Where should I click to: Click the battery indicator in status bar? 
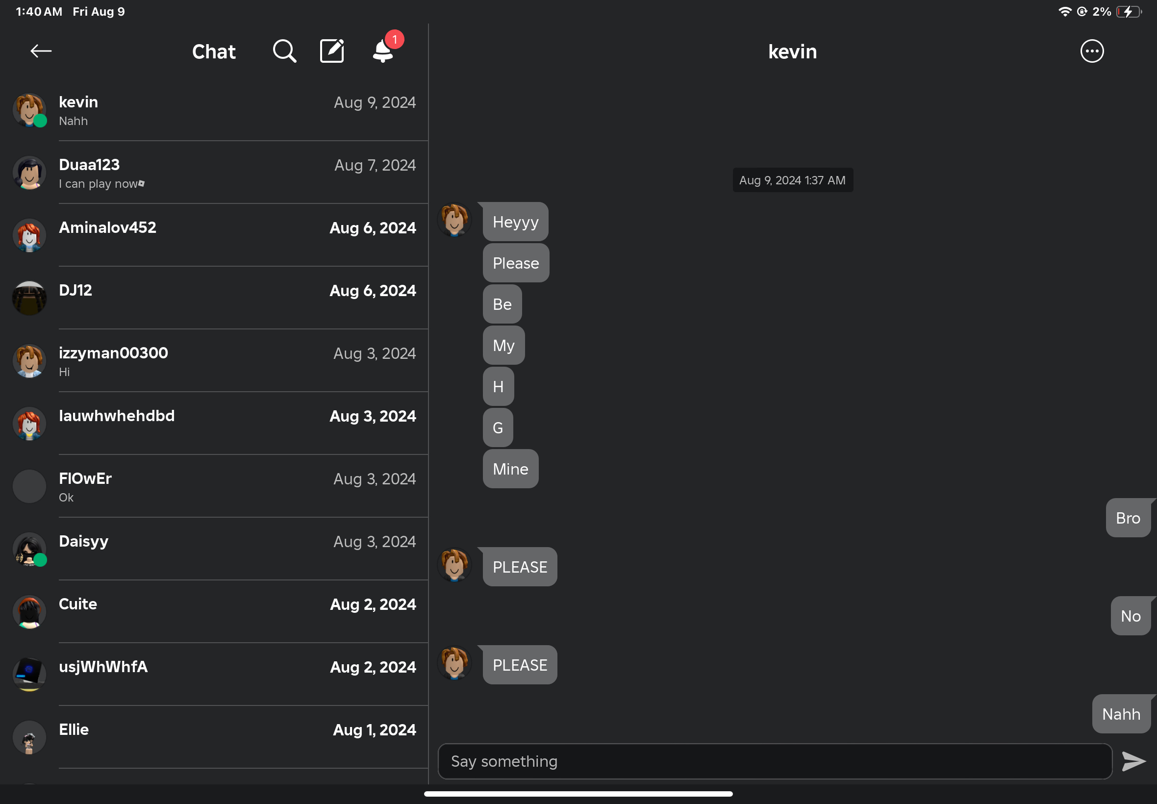[1128, 12]
